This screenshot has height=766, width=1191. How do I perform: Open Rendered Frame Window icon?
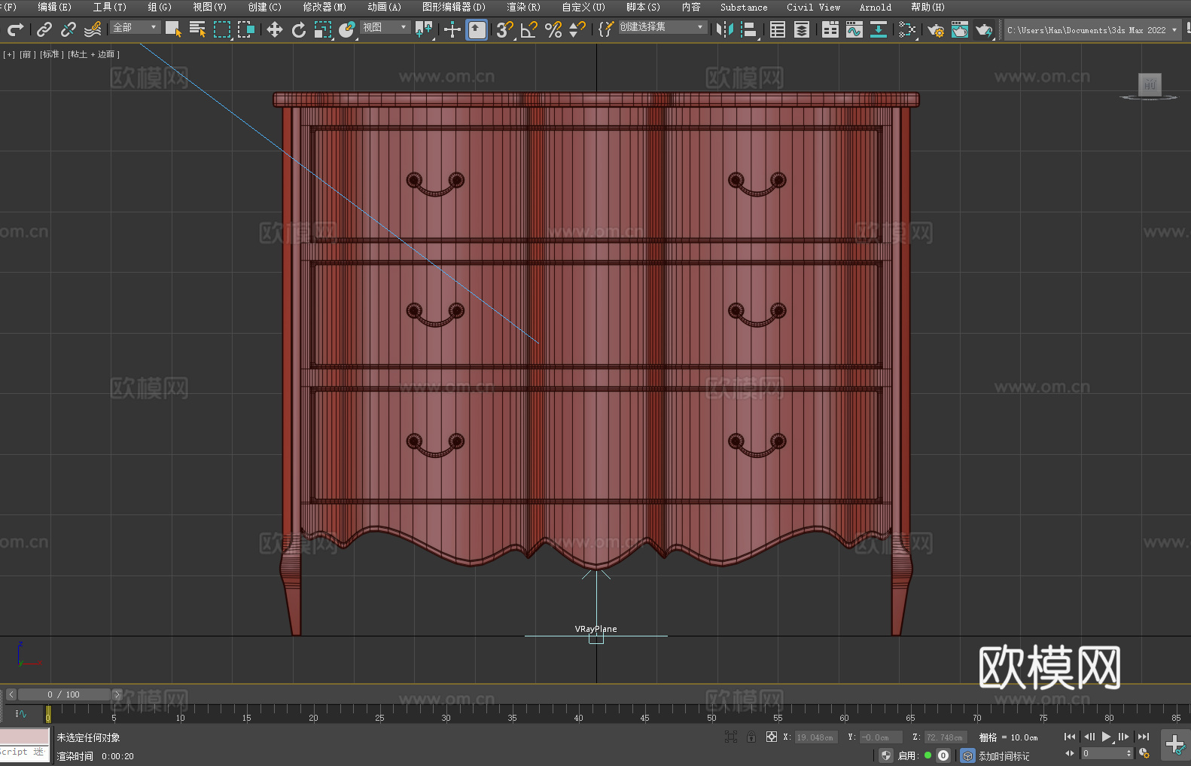[960, 29]
